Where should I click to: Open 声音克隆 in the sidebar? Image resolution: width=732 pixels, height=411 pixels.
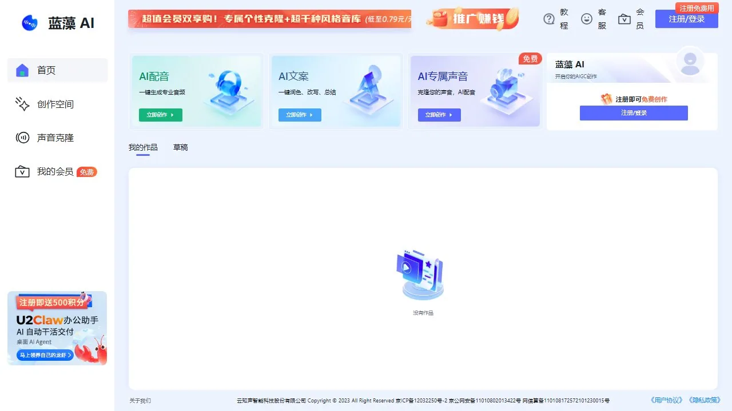point(57,138)
